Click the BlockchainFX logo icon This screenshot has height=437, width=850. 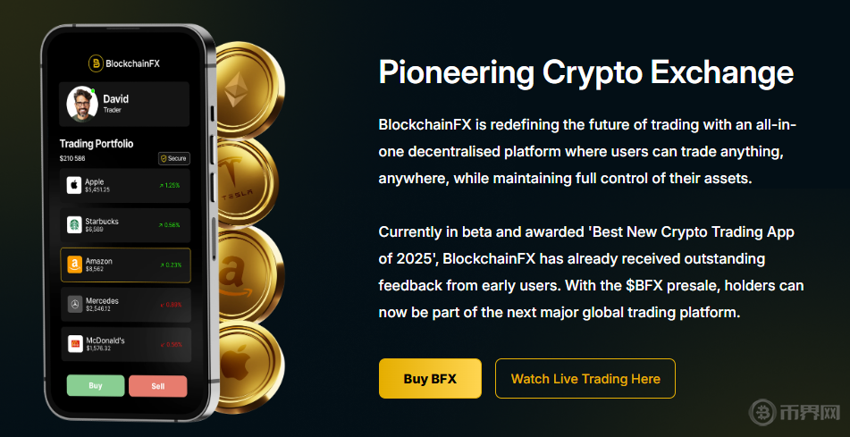(96, 63)
